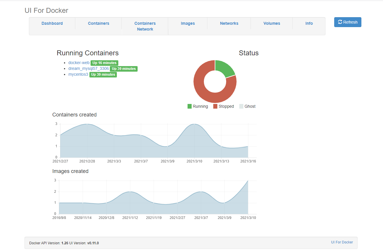Click the 'Up 39 minutes' badge beside dream_mysql57_3306
Image resolution: width=383 pixels, height=251 pixels.
(124, 69)
